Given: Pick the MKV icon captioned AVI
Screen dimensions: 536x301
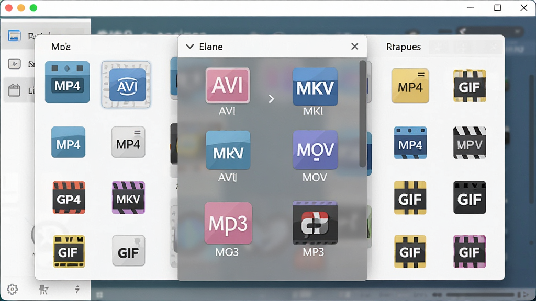Looking at the screenshot, I should tap(228, 150).
